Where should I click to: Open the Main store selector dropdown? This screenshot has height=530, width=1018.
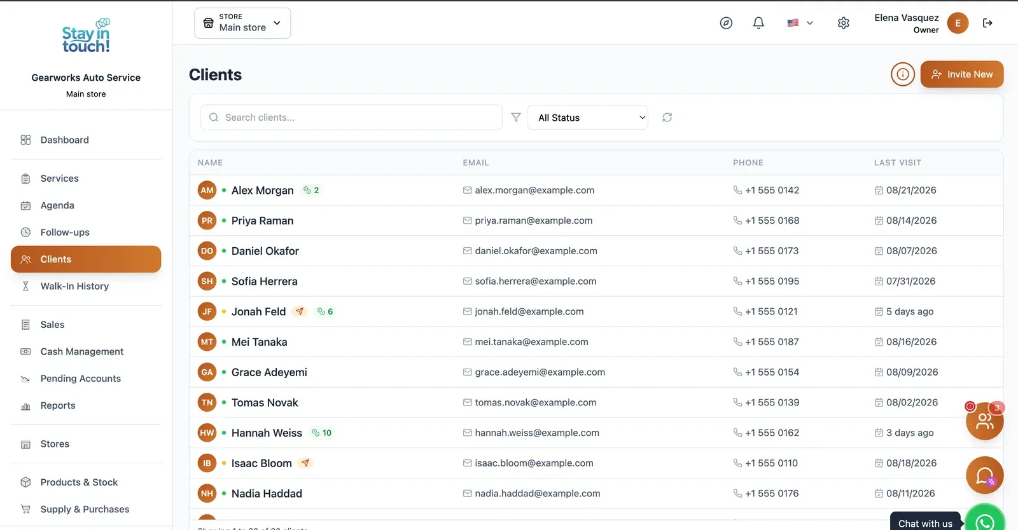click(242, 23)
